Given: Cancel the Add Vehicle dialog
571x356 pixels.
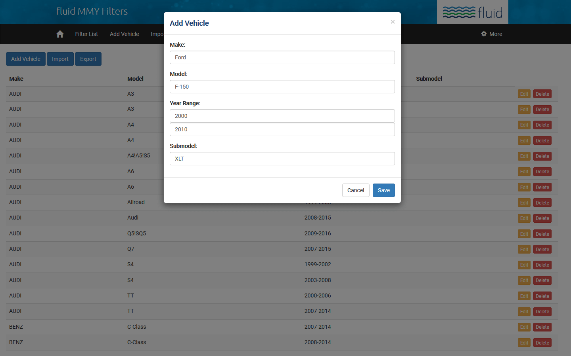Looking at the screenshot, I should [355, 190].
